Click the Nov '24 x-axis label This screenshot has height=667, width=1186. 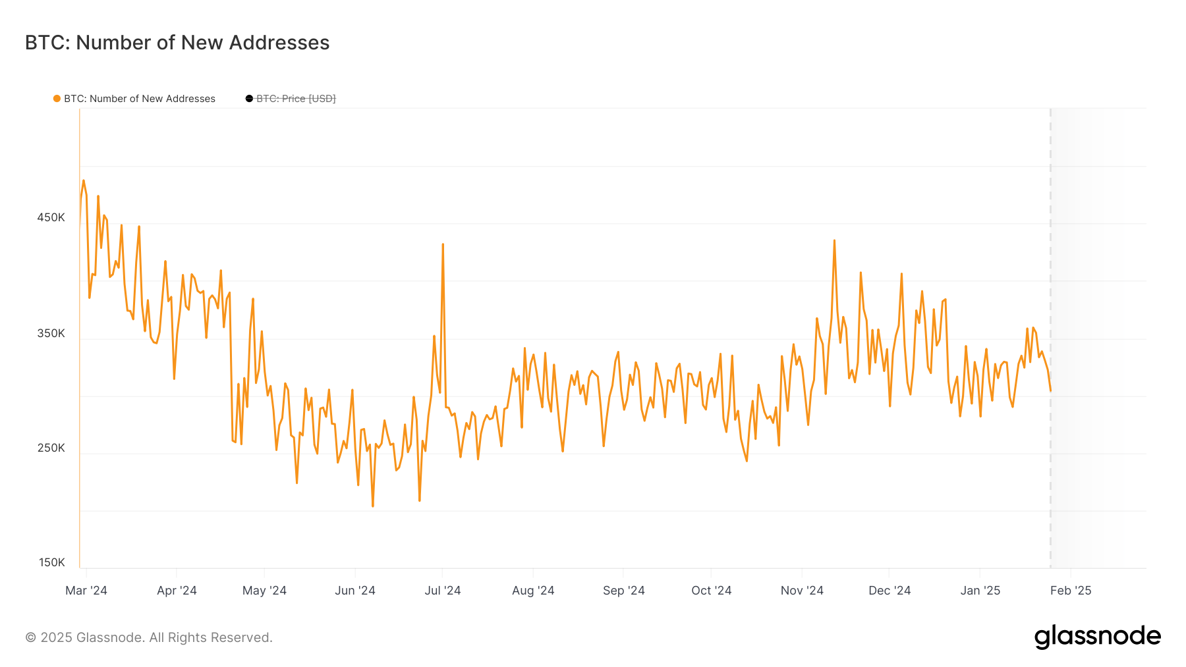click(x=802, y=591)
